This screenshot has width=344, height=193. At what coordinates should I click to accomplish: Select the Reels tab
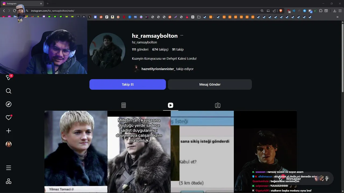[x=171, y=105]
